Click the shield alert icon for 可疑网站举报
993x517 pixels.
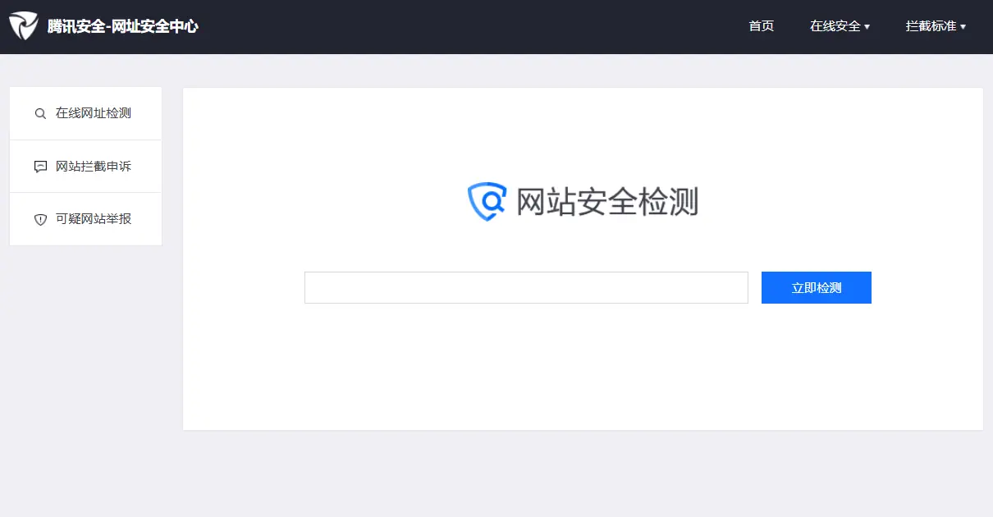pyautogui.click(x=40, y=220)
